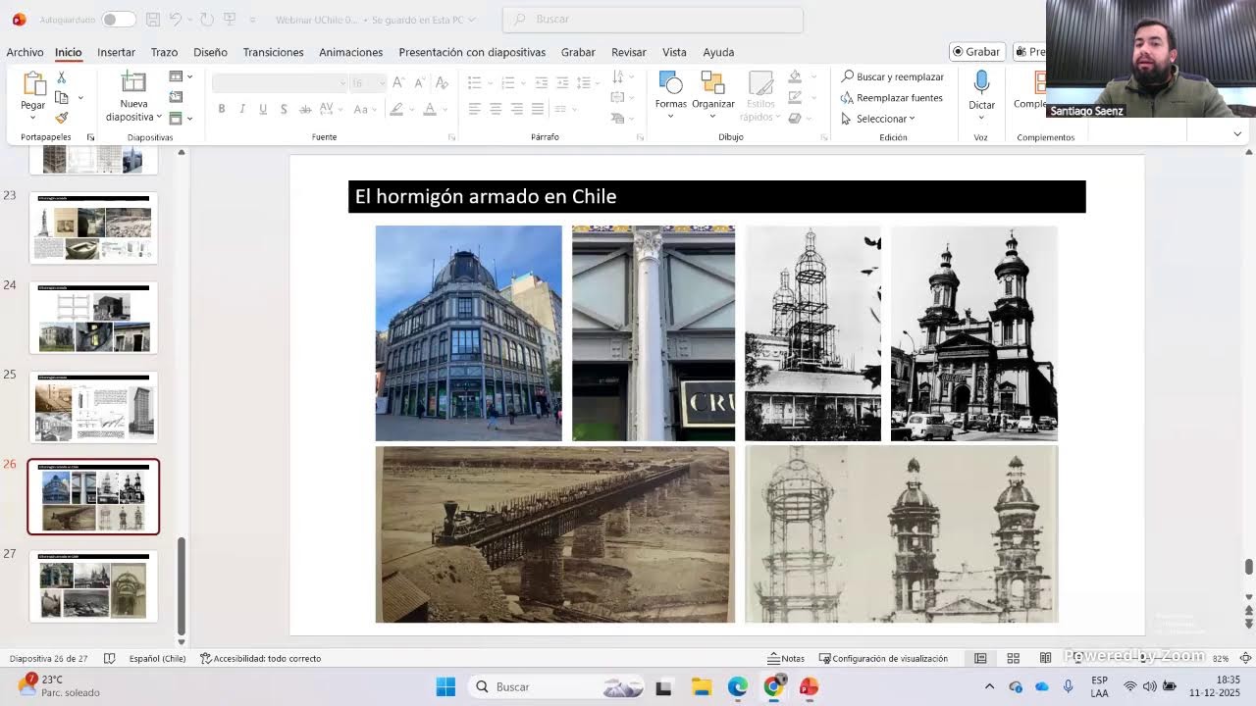Switch to the Diseño tab

[210, 52]
